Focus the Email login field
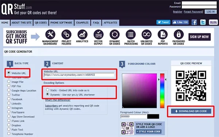 199,3
